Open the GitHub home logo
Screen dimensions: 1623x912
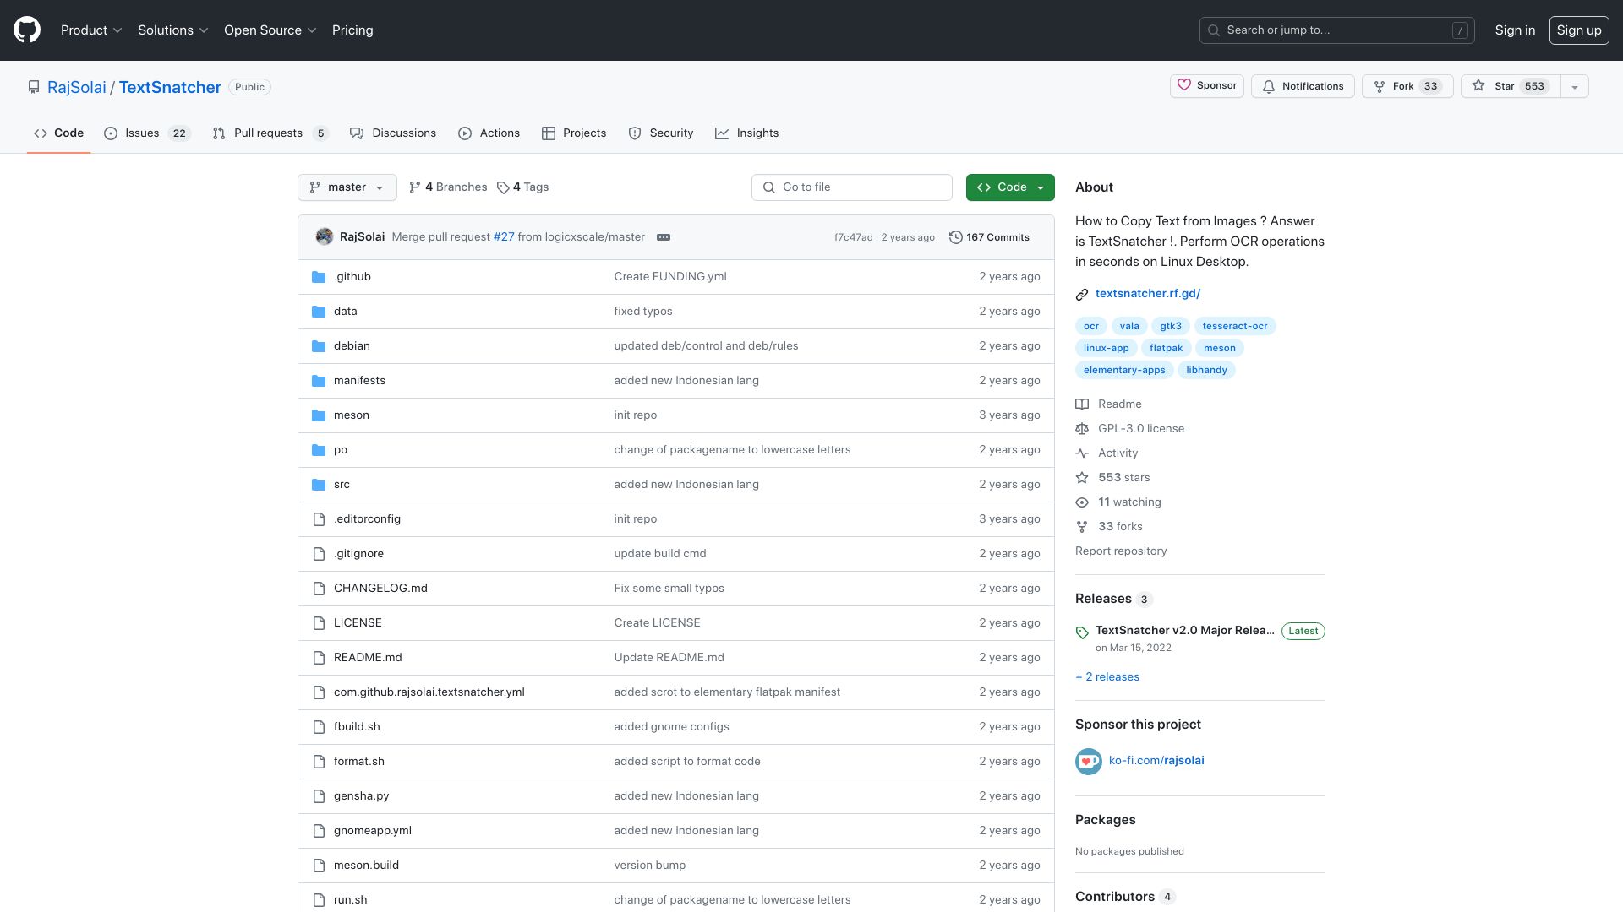(27, 30)
